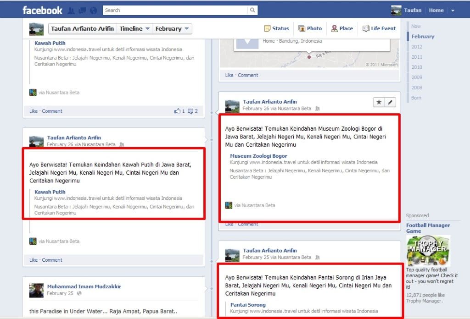
Task: Open author name on the lower-left Kawah Putih post
Action: click(74, 137)
